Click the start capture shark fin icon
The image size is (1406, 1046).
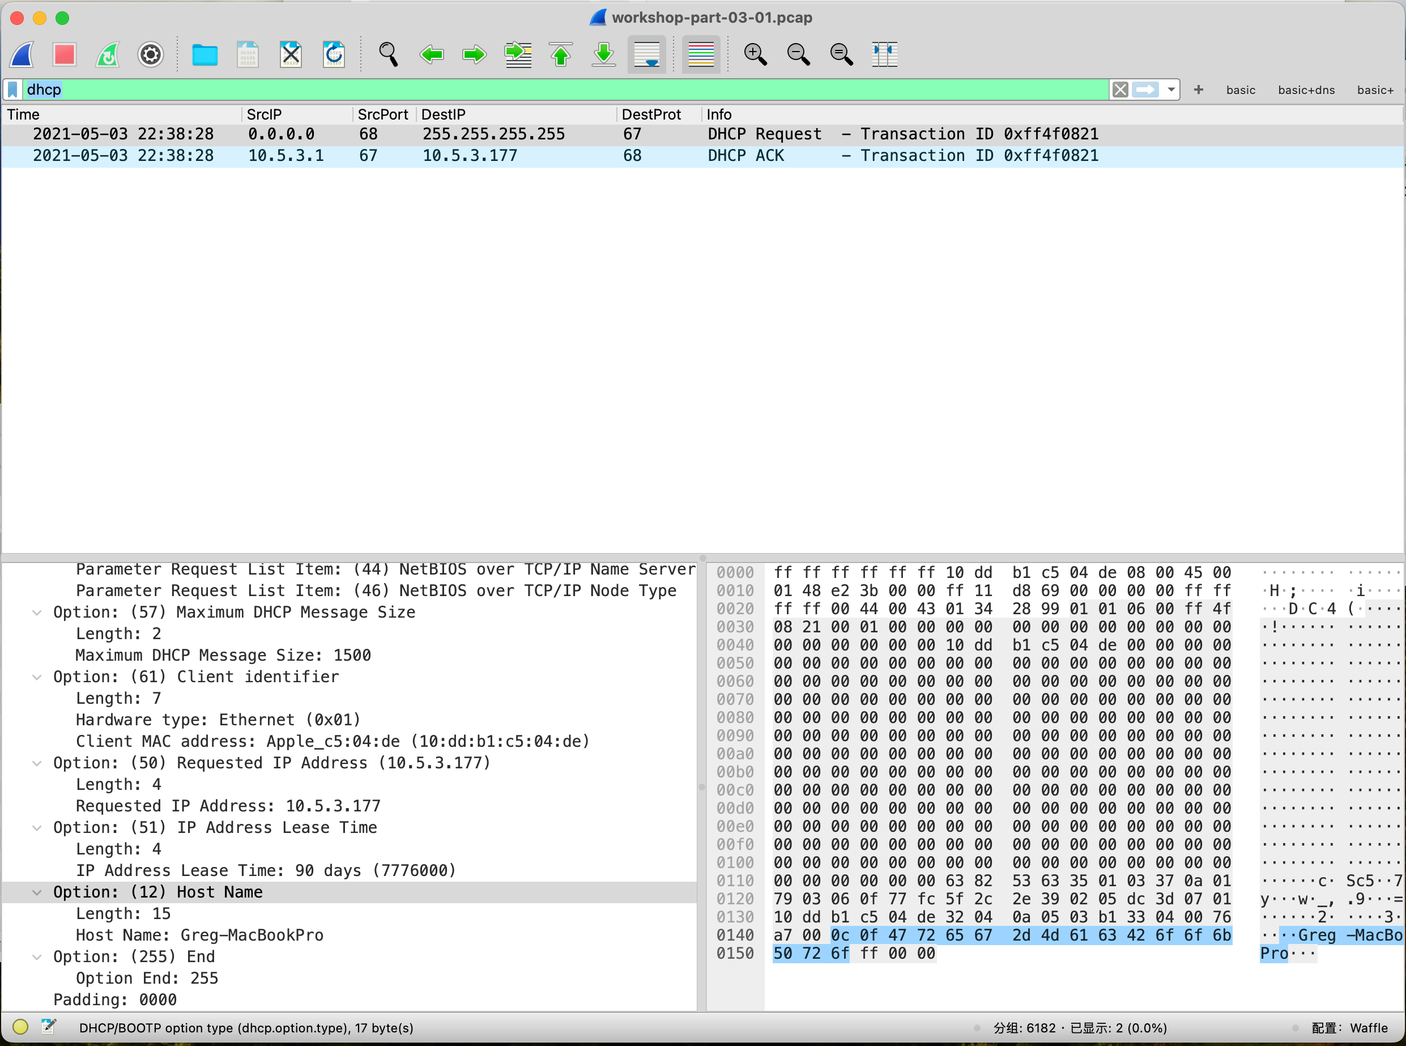coord(23,54)
